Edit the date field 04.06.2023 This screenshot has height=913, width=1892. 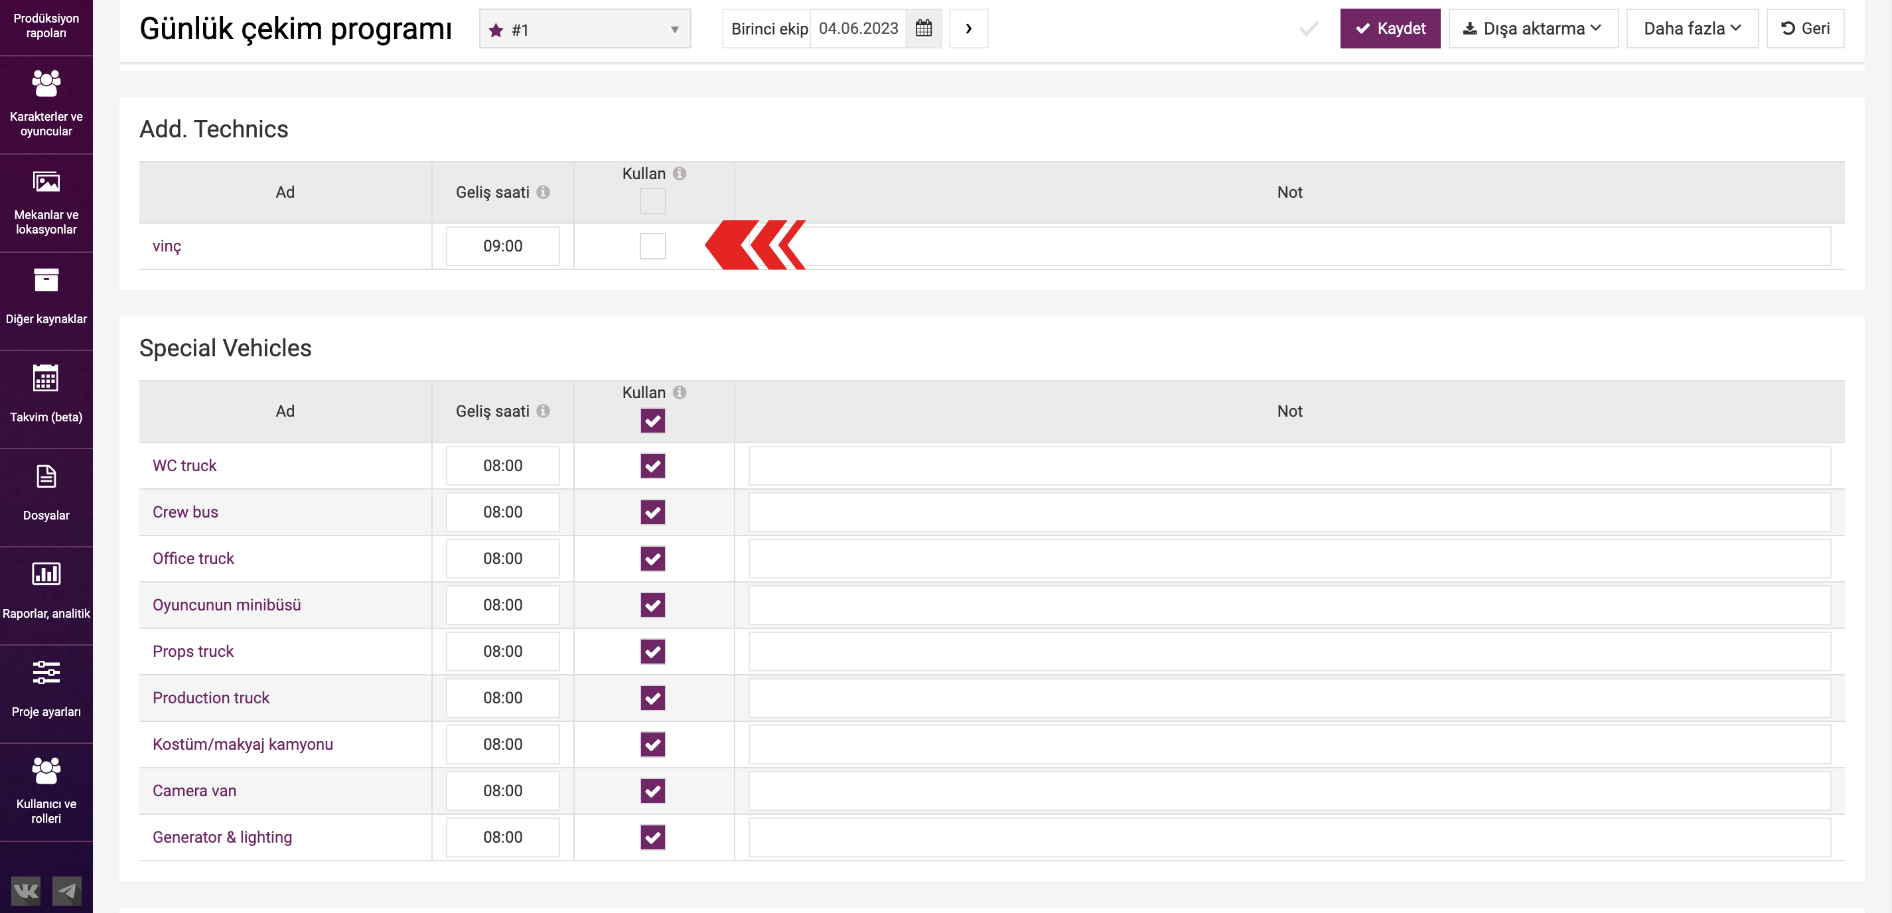pyautogui.click(x=858, y=29)
